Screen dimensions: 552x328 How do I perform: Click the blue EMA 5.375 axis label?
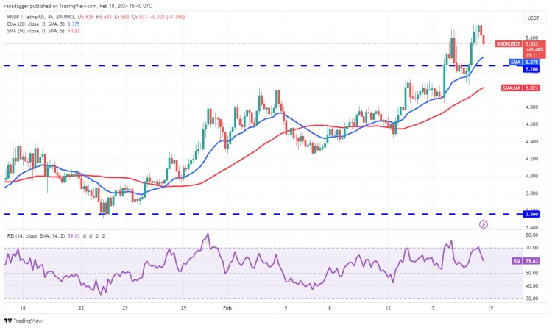pos(510,63)
